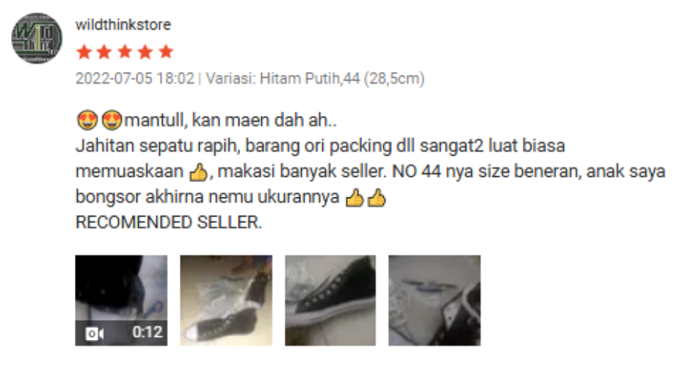Click the second heart-eyes emoji
679x367 pixels.
[112, 120]
